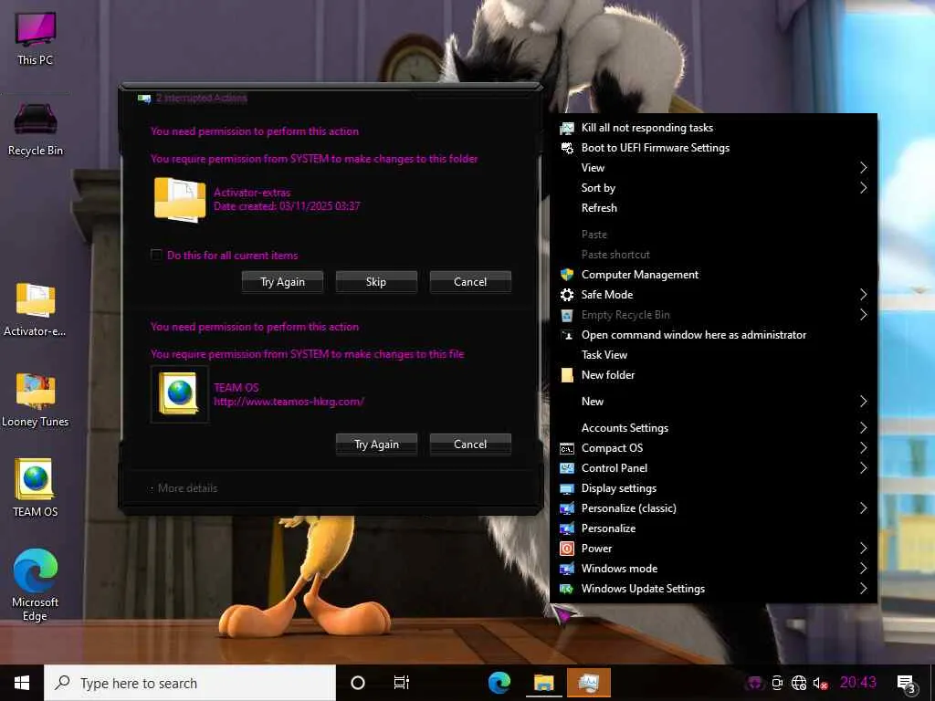This screenshot has width=935, height=701.
Task: Click the "TEAM OS" file name in dialog
Action: (x=236, y=387)
